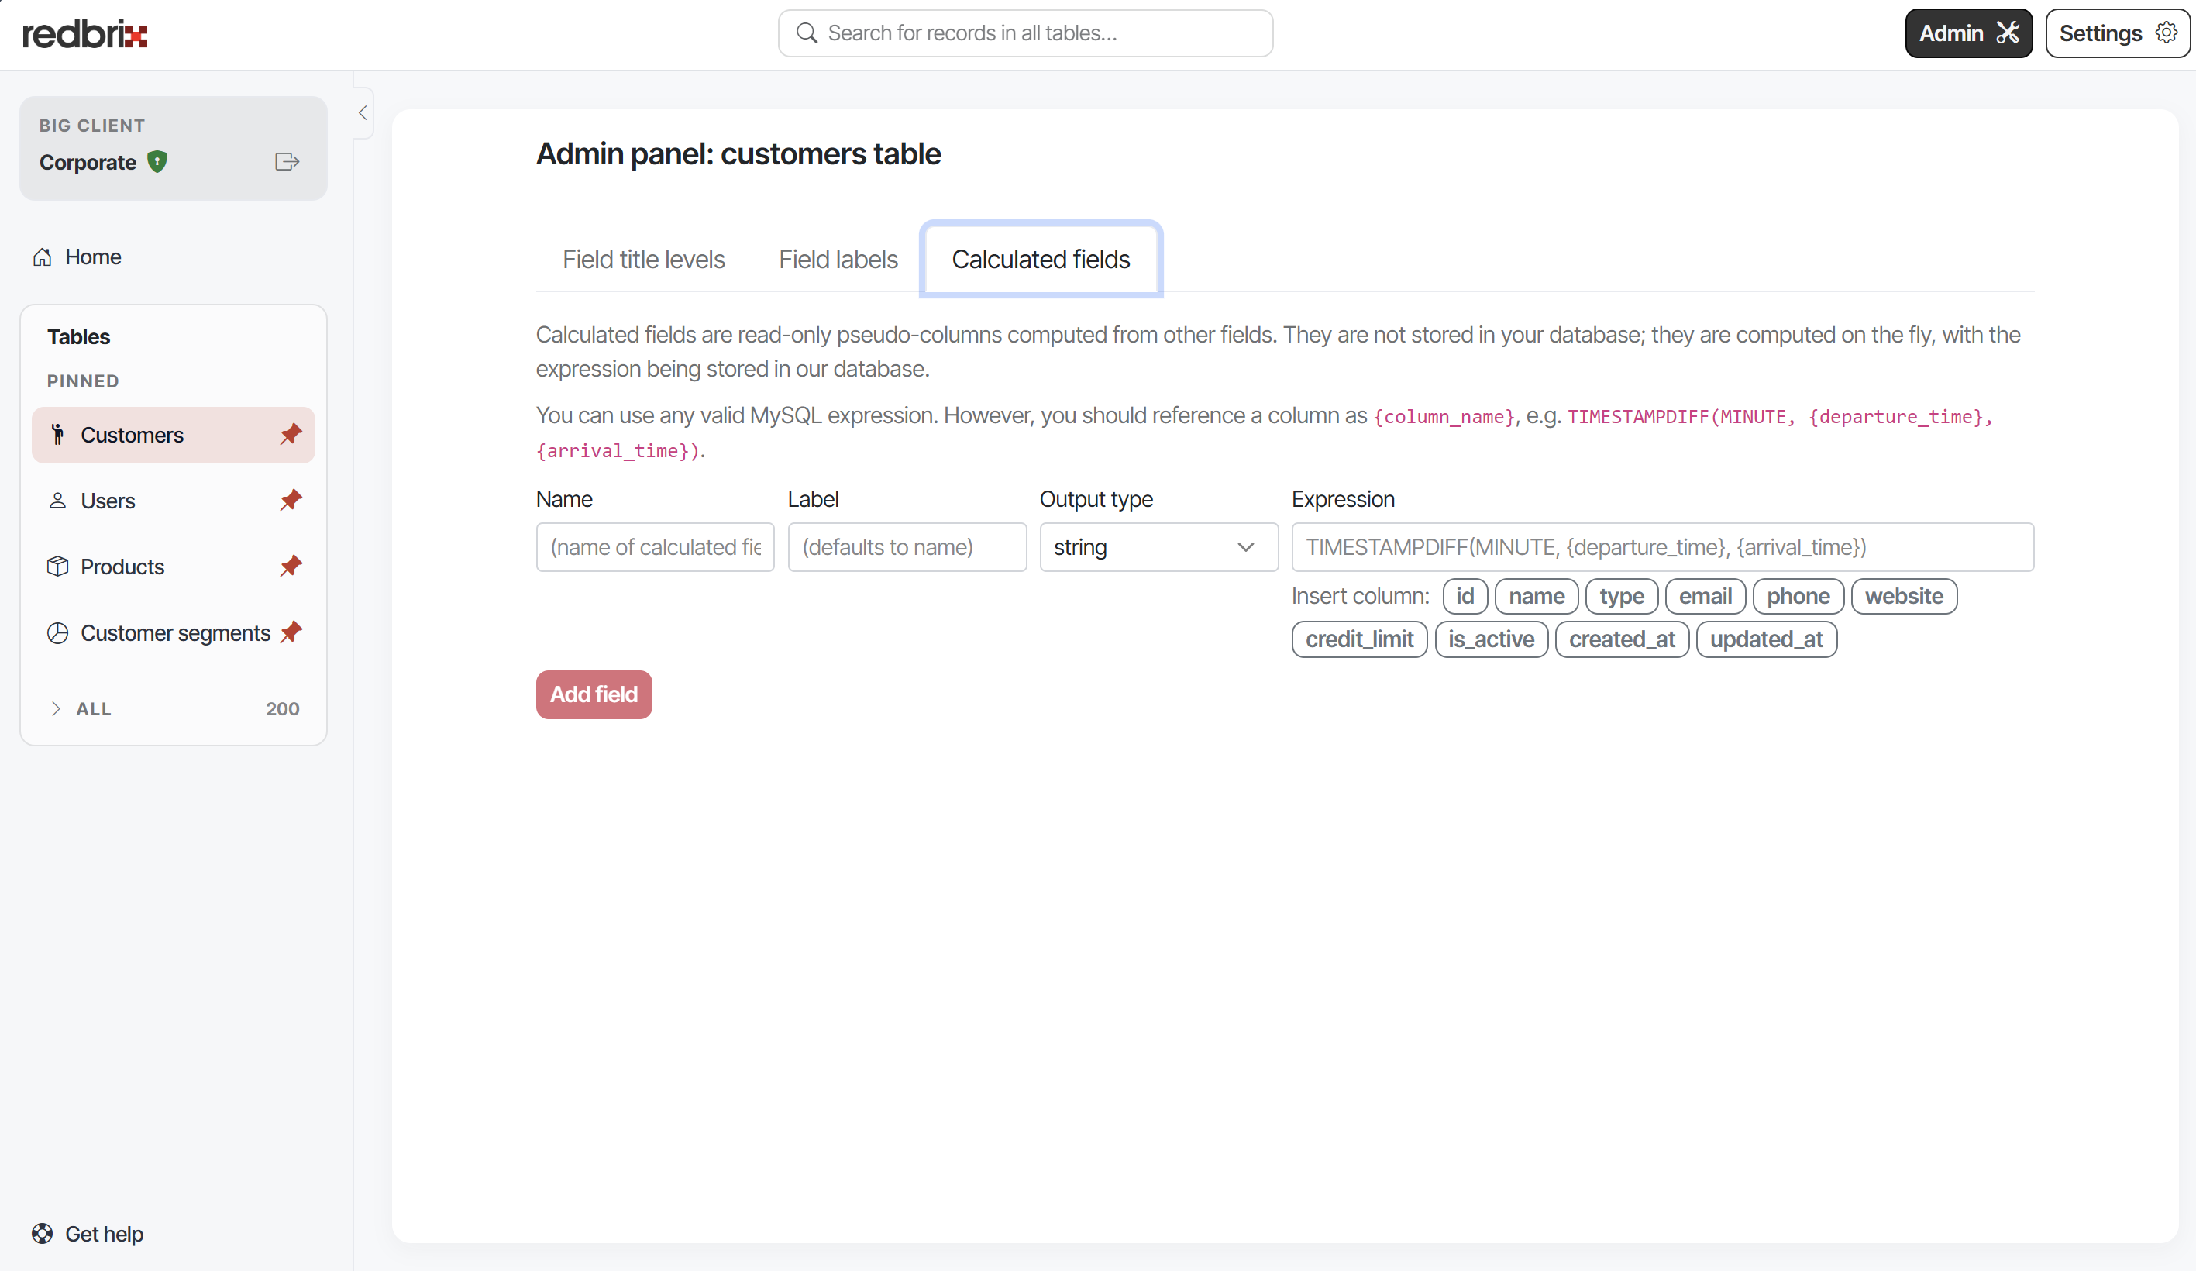Image resolution: width=2196 pixels, height=1271 pixels.
Task: Click the search magnifier icon
Action: pos(807,33)
